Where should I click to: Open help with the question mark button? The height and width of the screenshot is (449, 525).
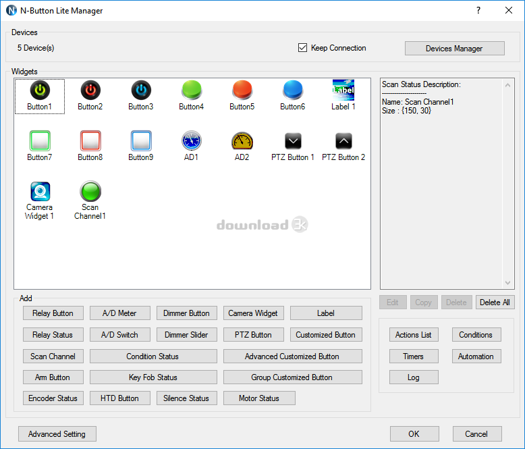click(478, 10)
